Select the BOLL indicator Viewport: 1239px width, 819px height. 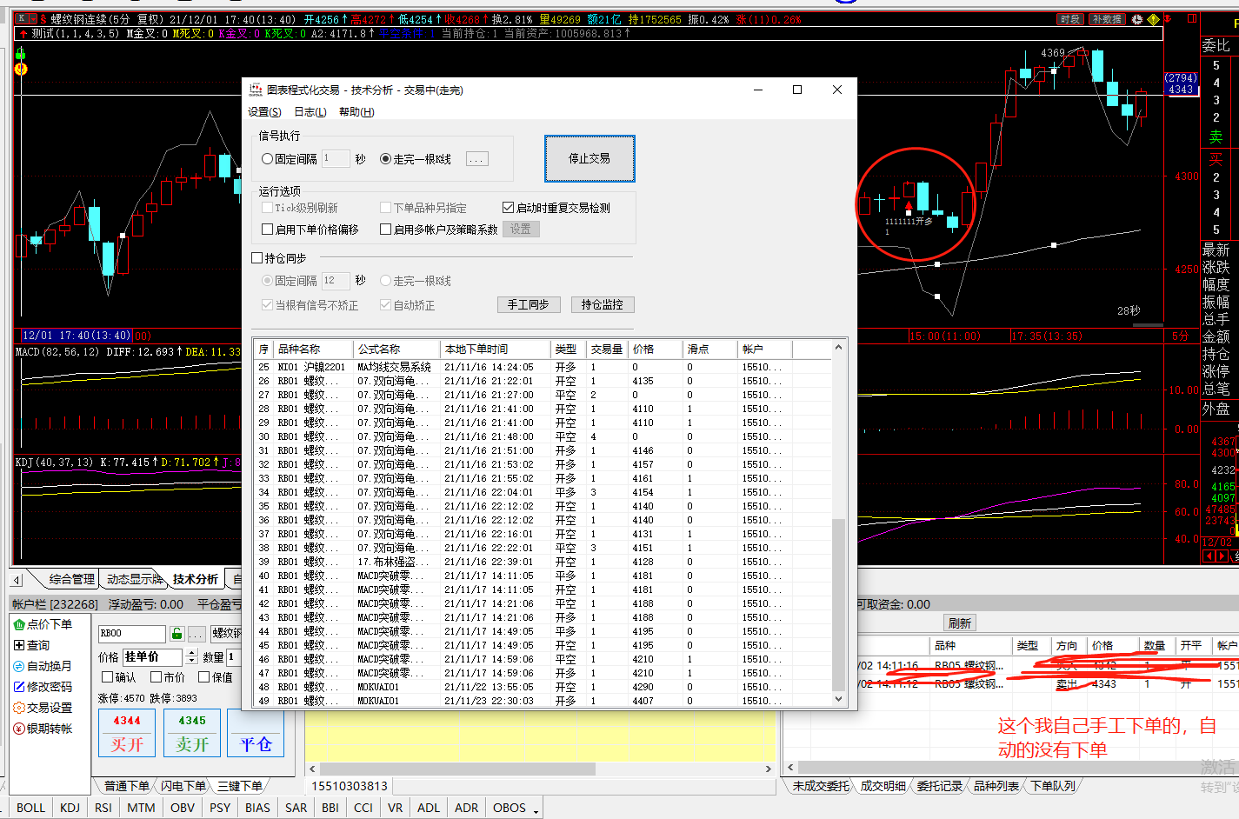click(30, 808)
